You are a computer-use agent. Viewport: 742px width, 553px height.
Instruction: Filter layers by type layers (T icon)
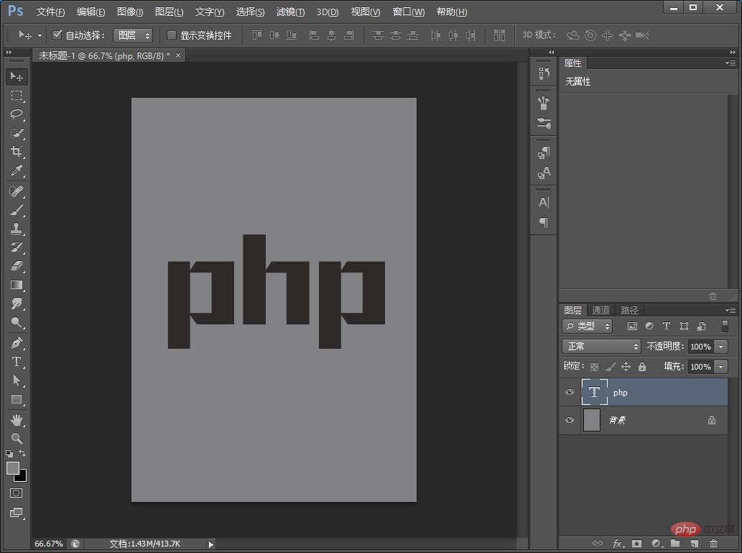667,326
